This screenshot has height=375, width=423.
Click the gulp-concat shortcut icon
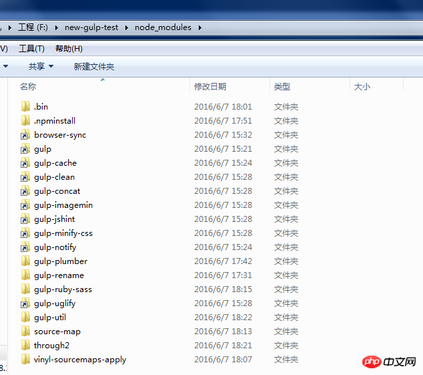pos(25,191)
